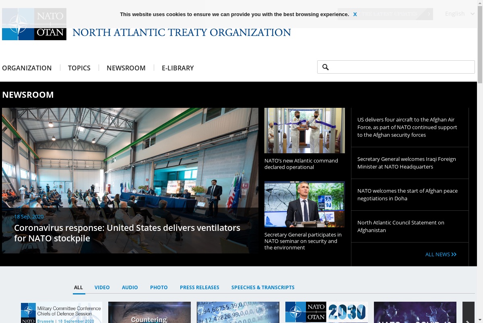Open the Secretary General at podium photo
Image resolution: width=483 pixels, height=323 pixels.
click(305, 204)
